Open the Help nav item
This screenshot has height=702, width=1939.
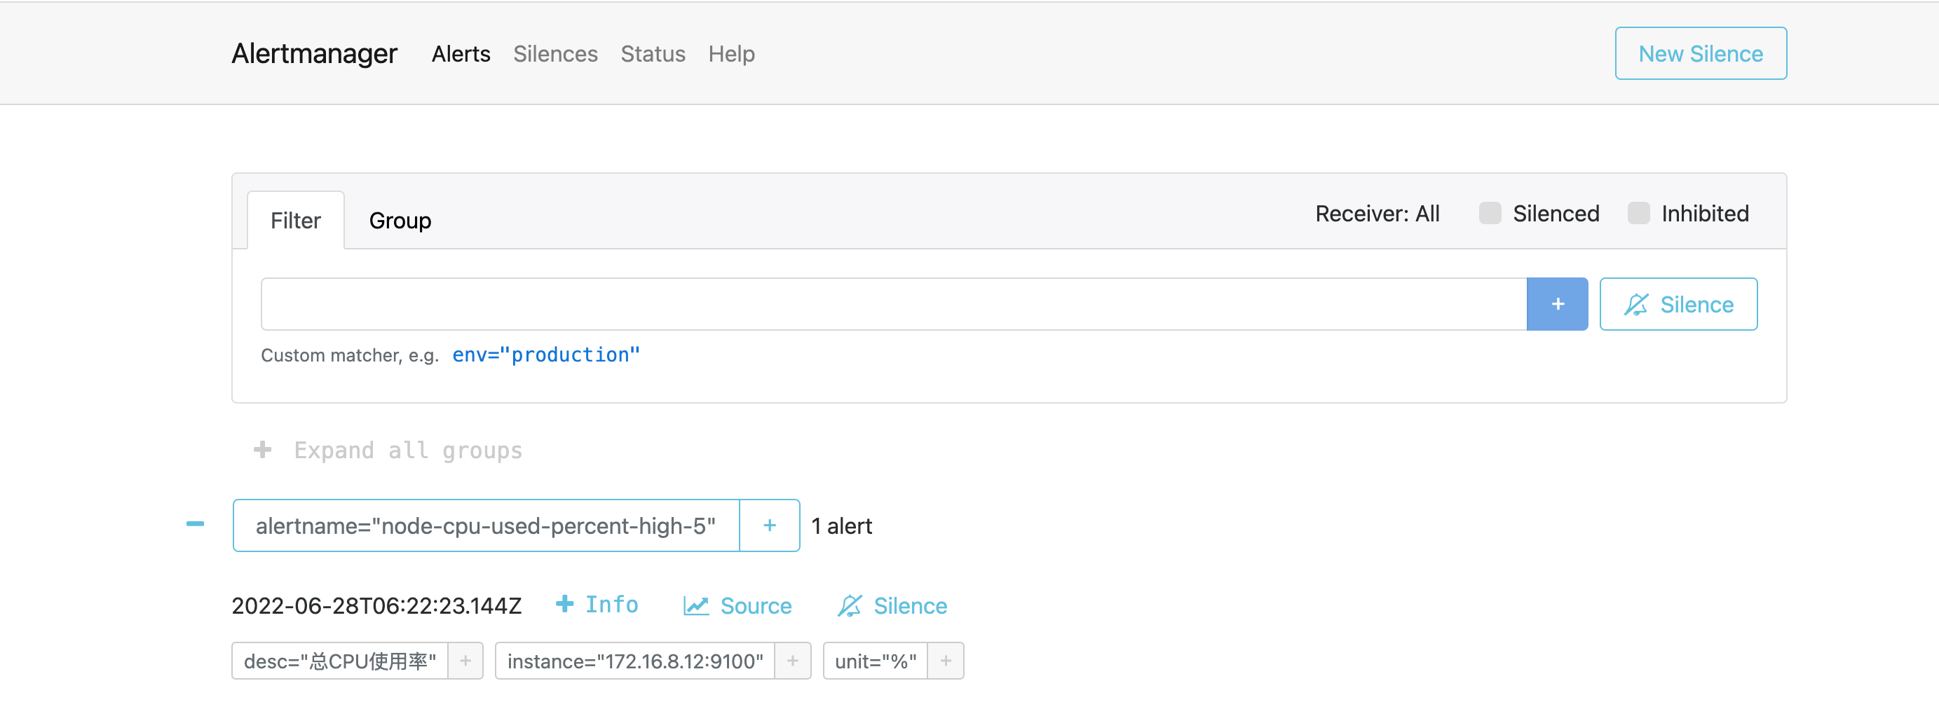pos(731,54)
